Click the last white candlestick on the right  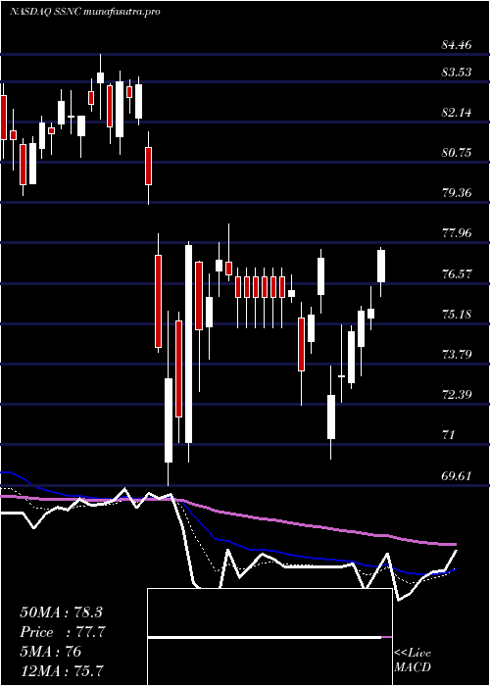[x=381, y=266]
